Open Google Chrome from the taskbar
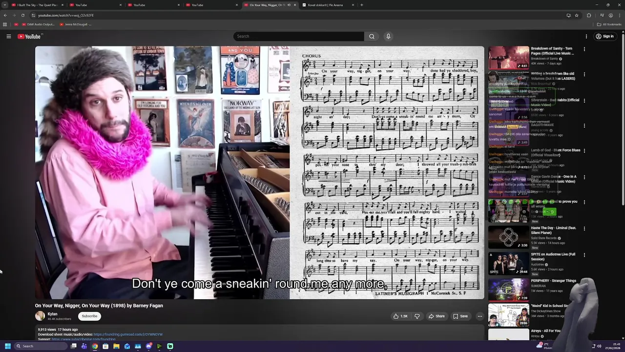Image resolution: width=625 pixels, height=352 pixels. tap(95, 346)
